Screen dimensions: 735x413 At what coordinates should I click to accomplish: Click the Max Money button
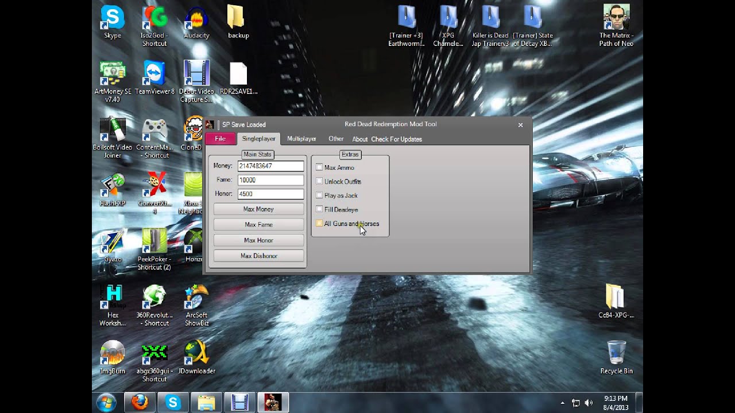pyautogui.click(x=258, y=209)
